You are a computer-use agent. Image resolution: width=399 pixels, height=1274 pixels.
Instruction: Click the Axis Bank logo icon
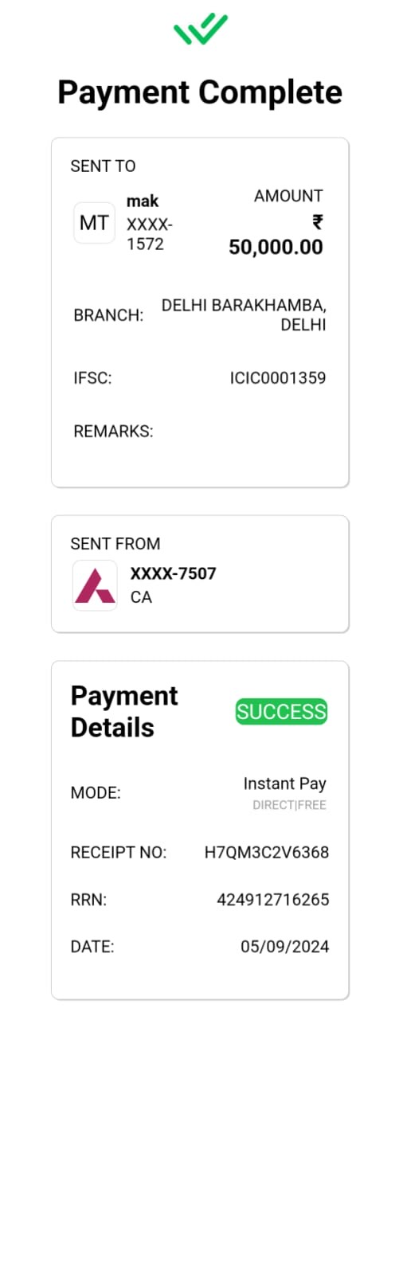[x=95, y=585]
